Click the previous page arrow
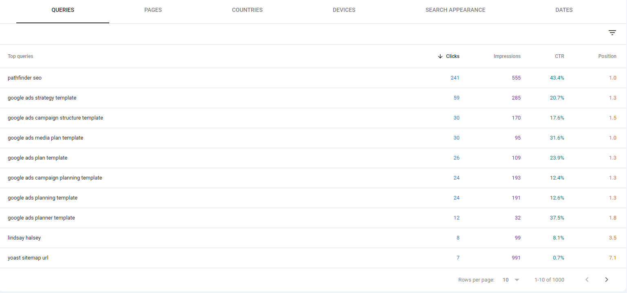This screenshot has height=293, width=627. [587, 280]
